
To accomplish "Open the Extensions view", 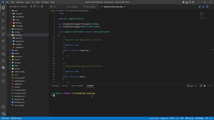I will click(x=3, y=34).
